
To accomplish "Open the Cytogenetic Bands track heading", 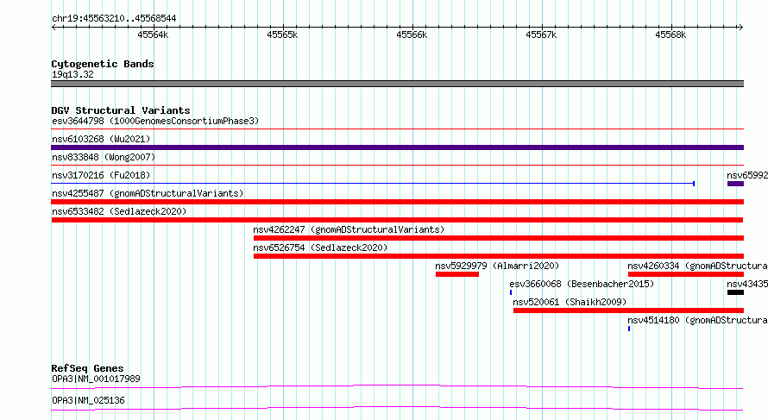I will (x=103, y=64).
